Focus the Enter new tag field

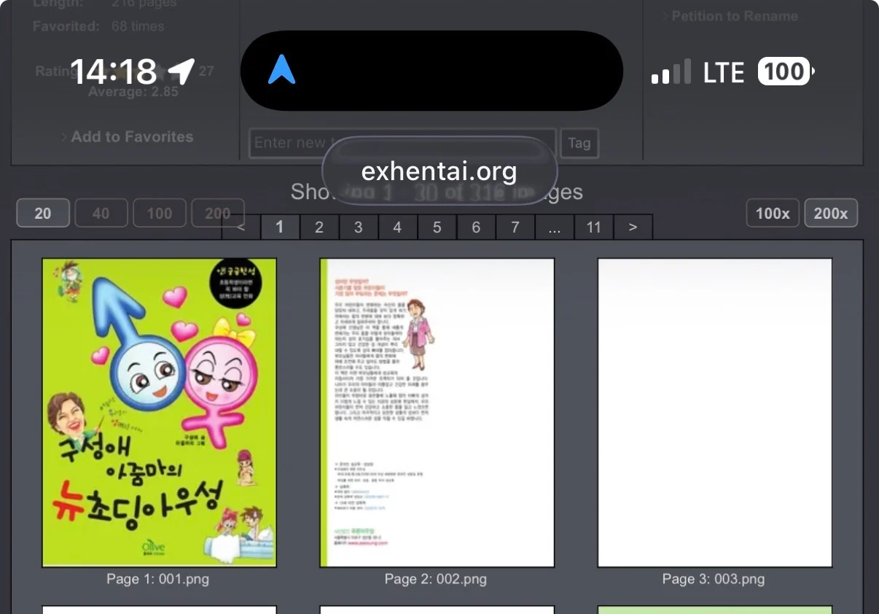[x=402, y=143]
